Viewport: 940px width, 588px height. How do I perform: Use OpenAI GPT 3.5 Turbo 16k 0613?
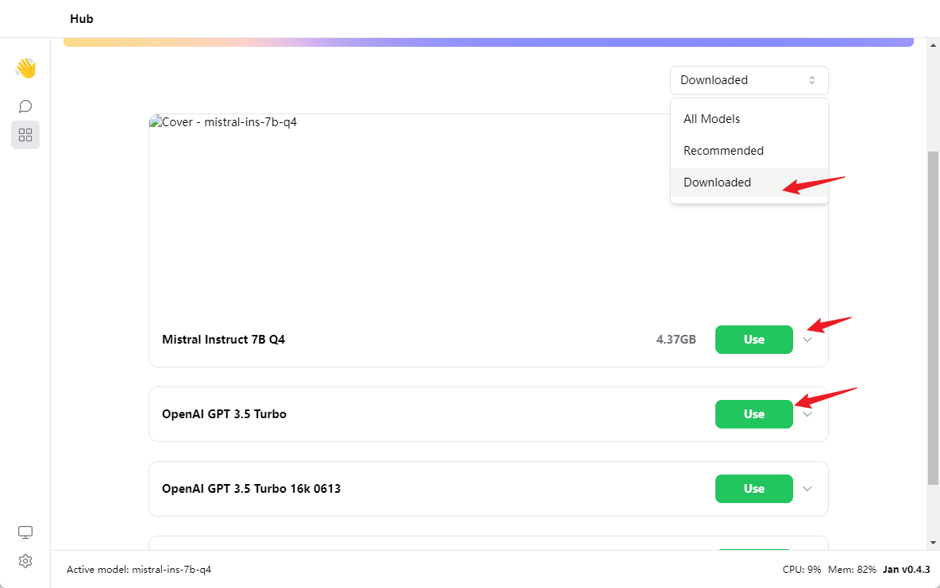(x=753, y=489)
